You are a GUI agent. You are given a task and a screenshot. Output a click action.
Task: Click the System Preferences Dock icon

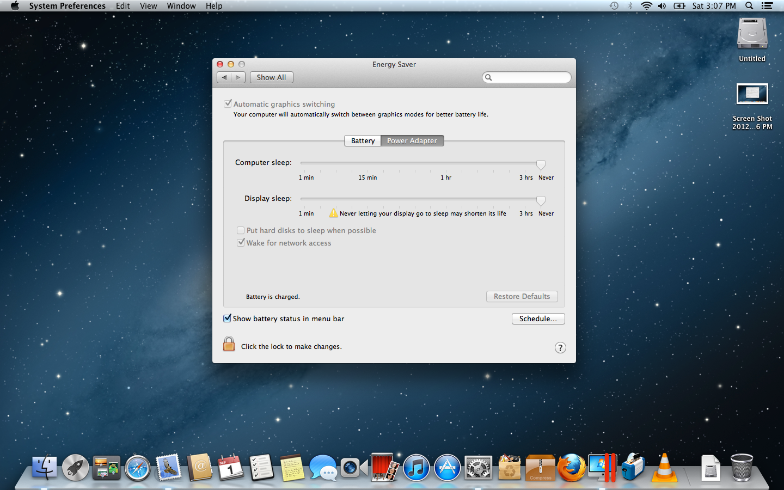[x=479, y=468]
